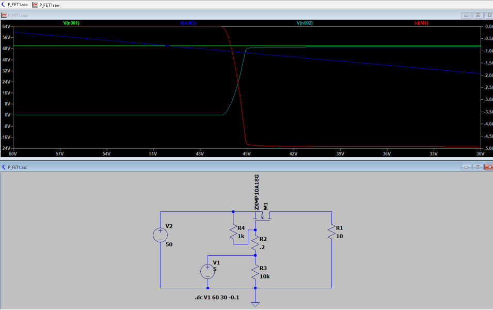
Task: Minimize the P_FET1.raw waveform window
Action: [466, 16]
